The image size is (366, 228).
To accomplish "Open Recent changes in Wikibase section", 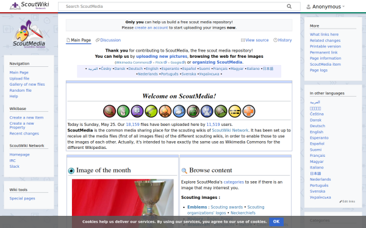I will click(x=24, y=134).
